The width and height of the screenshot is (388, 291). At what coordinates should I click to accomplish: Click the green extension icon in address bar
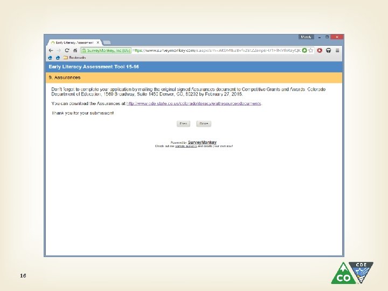[304, 51]
